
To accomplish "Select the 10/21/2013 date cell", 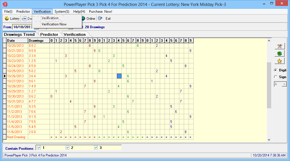I will pyautogui.click(x=17, y=51).
